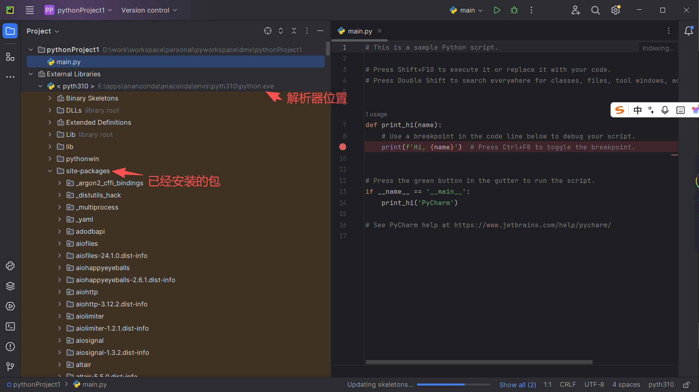Collapse the site-packages folder
The height and width of the screenshot is (392, 699).
pyautogui.click(x=50, y=171)
